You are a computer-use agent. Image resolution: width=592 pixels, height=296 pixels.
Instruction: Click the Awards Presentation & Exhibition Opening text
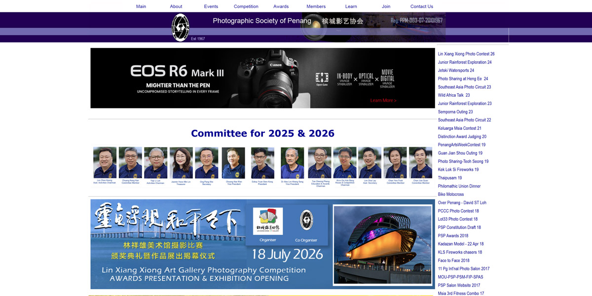tap(199, 278)
